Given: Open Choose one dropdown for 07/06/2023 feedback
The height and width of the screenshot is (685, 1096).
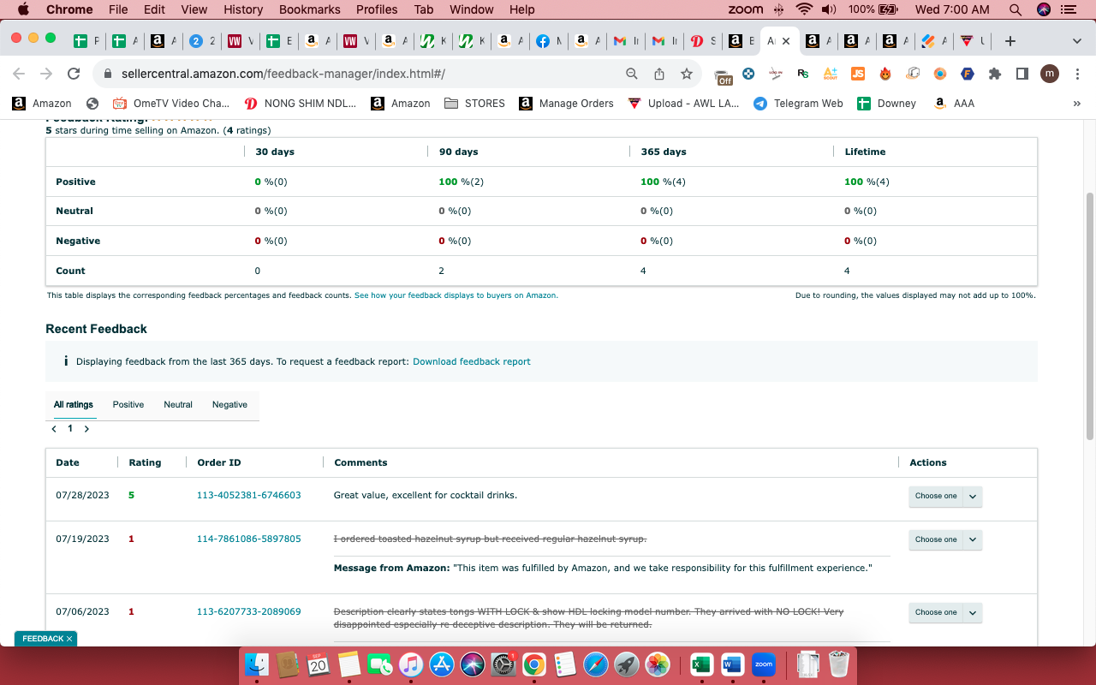Looking at the screenshot, I should pyautogui.click(x=945, y=613).
